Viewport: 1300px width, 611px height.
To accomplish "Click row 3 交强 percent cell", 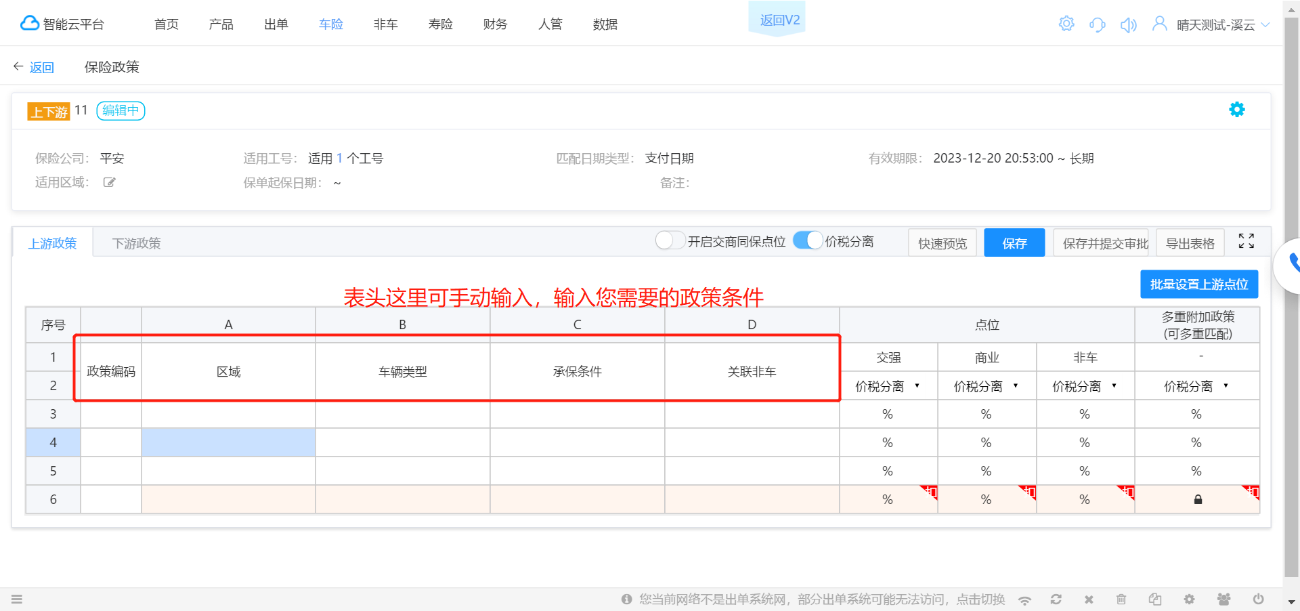I will tap(888, 414).
